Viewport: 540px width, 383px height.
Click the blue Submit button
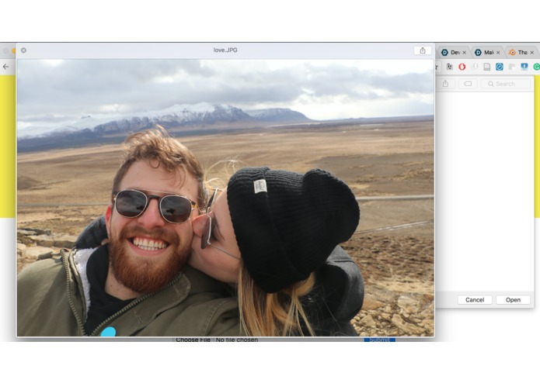[x=379, y=340]
